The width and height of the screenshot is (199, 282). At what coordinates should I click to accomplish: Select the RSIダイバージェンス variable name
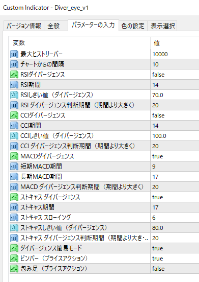coord(42,75)
